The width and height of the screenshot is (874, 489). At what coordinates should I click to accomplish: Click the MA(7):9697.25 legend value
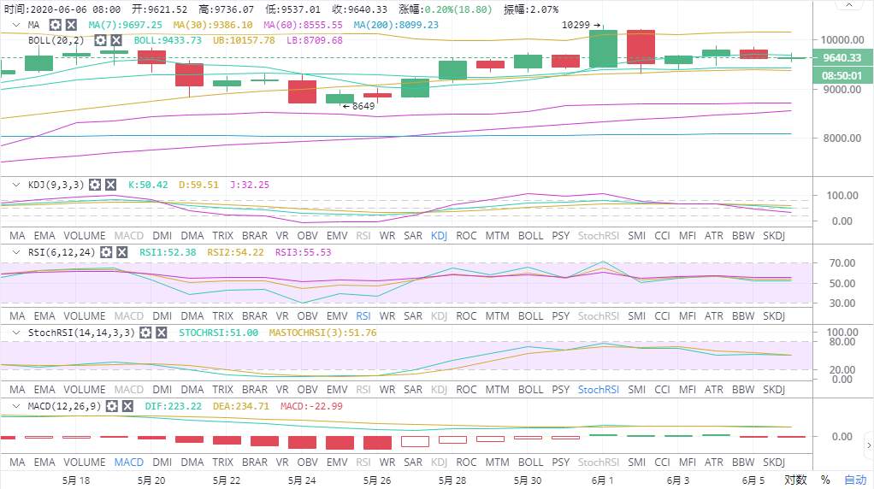126,25
